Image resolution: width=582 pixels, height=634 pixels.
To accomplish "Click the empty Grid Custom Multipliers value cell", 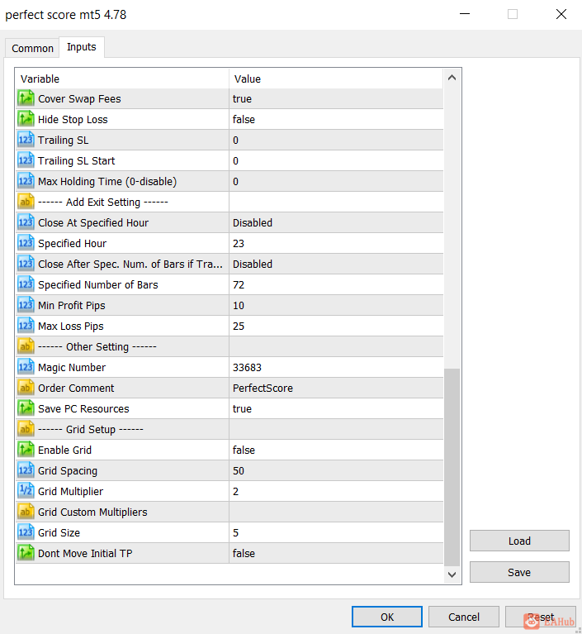I will coord(336,512).
